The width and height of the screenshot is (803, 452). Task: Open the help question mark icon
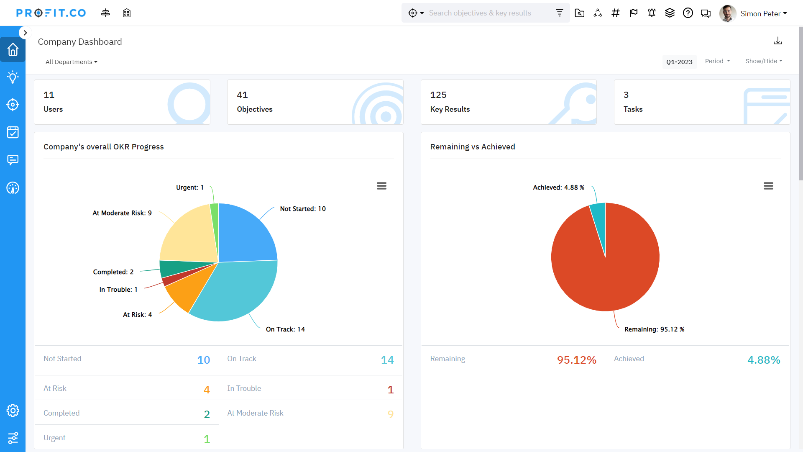click(x=688, y=13)
